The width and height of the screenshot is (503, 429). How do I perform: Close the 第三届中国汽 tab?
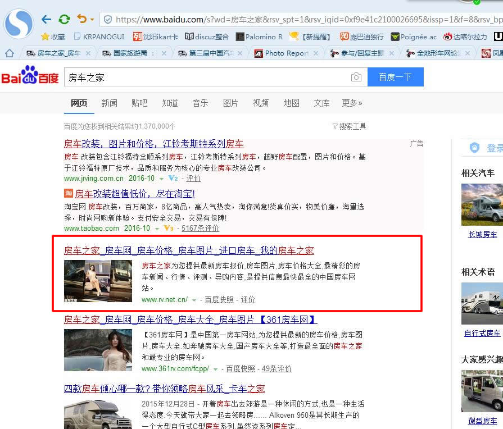tap(240, 53)
